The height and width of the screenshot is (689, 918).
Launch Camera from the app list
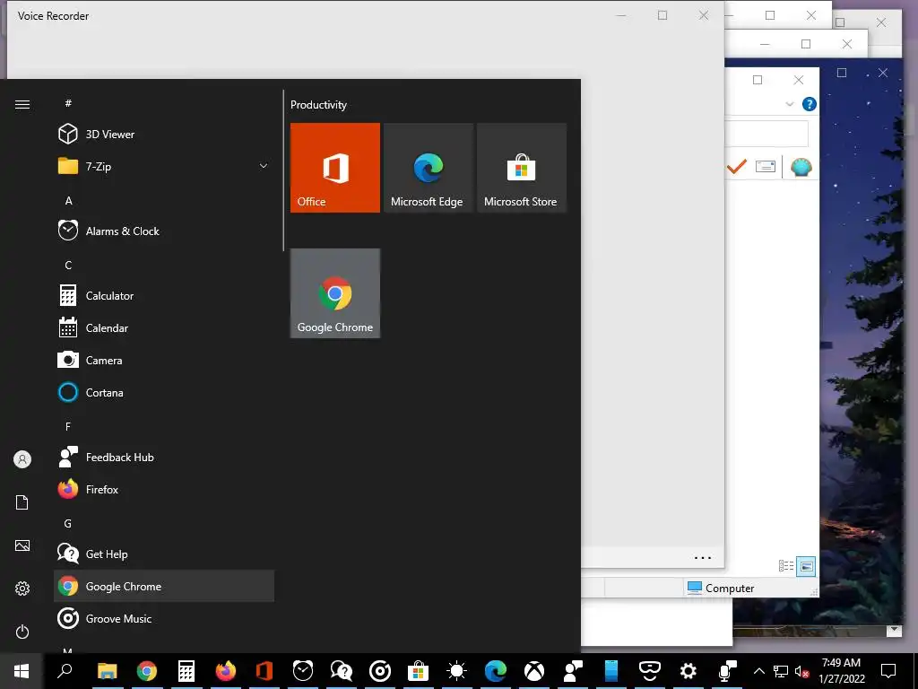click(164, 360)
